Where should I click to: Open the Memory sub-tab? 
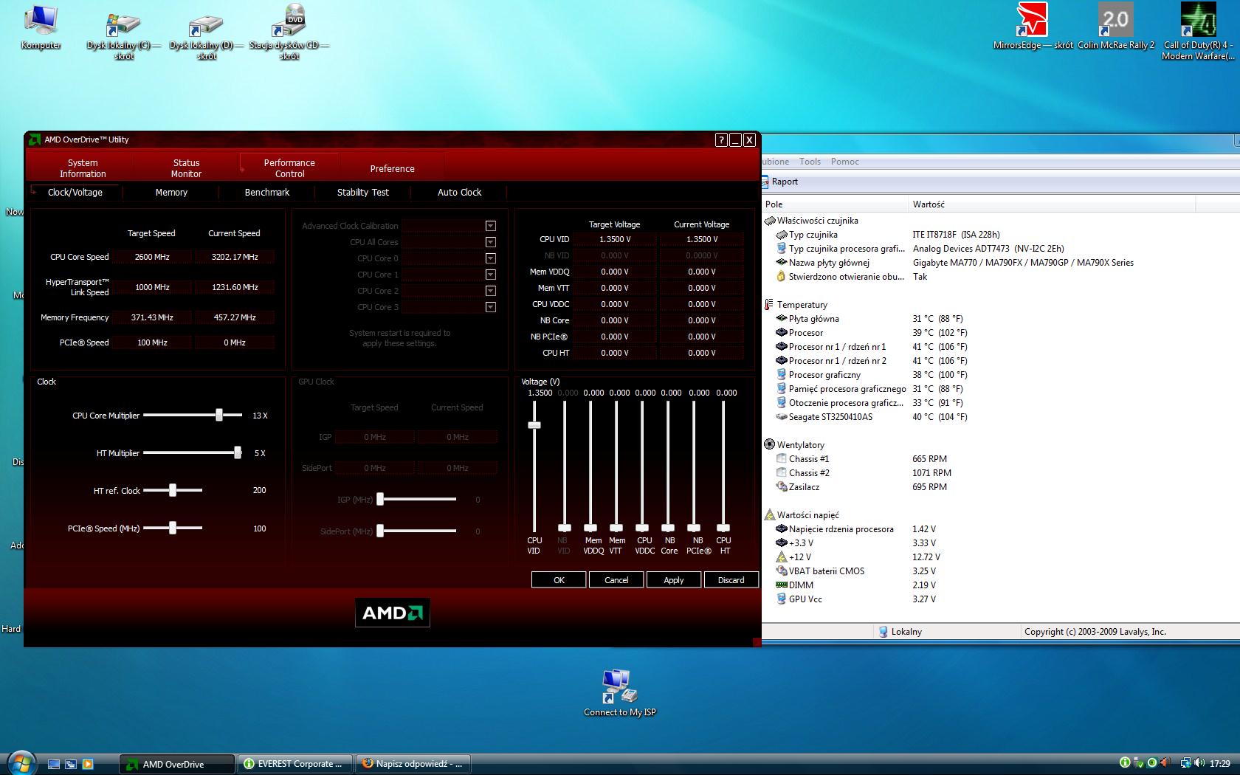(171, 192)
